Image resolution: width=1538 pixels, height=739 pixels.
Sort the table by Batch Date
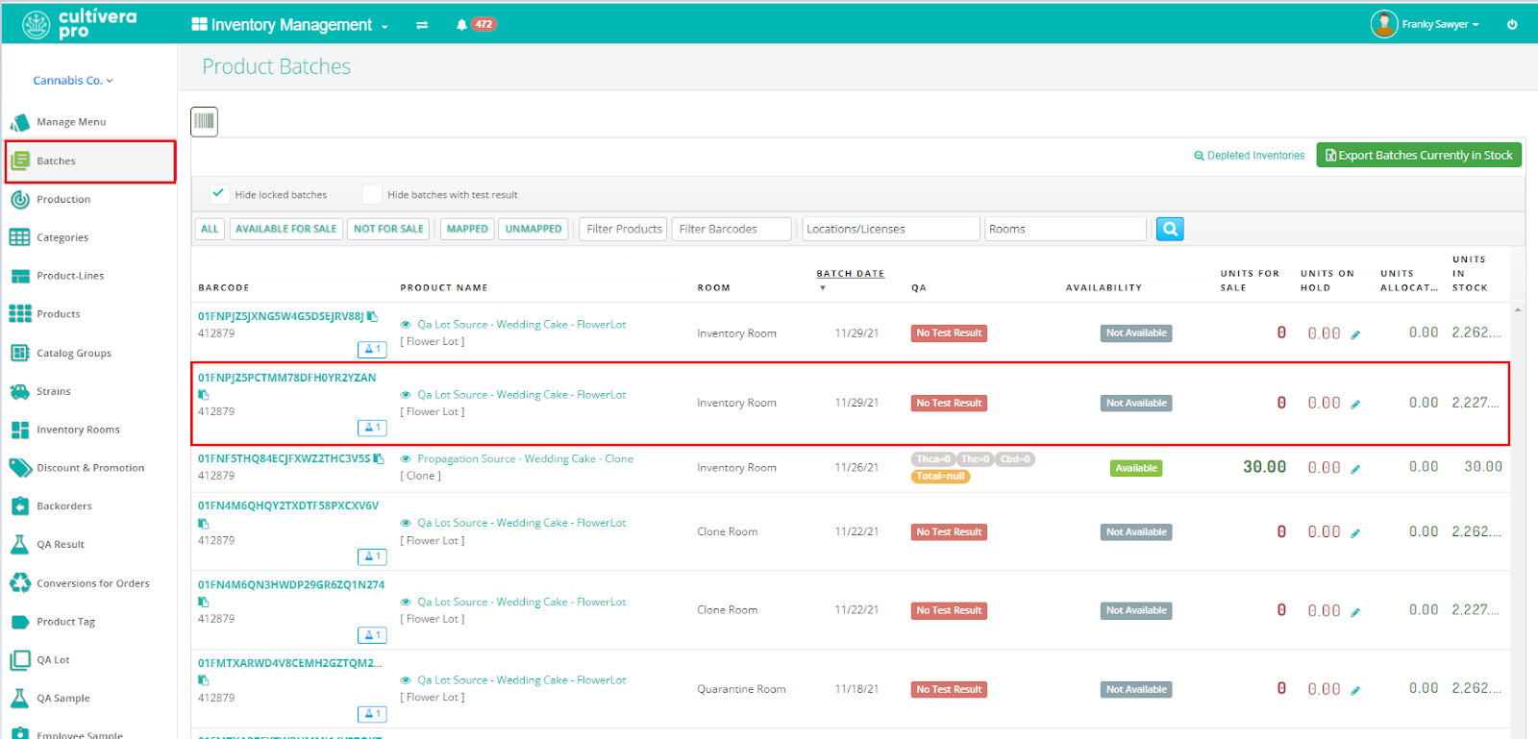point(850,274)
